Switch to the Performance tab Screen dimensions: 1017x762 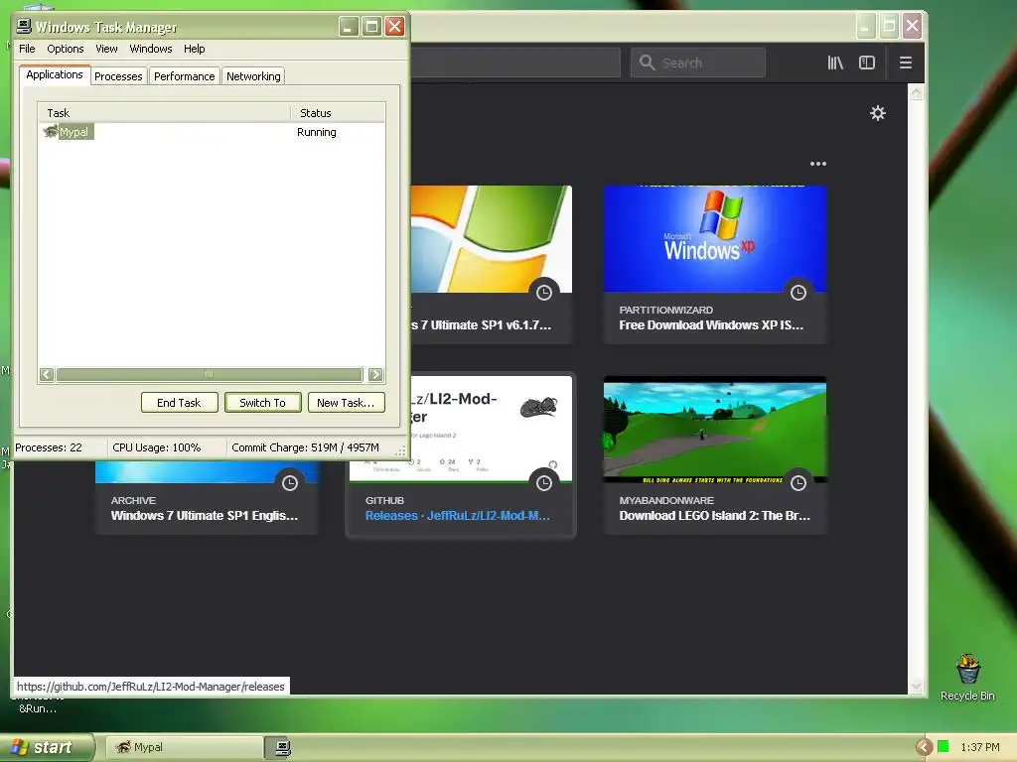click(184, 76)
